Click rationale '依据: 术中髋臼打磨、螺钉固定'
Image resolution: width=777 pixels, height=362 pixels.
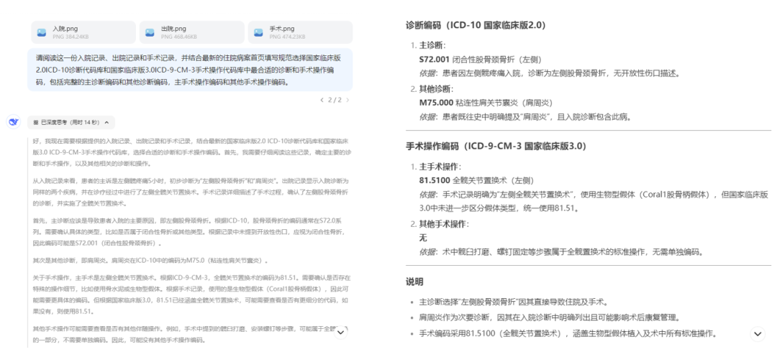[x=560, y=252]
